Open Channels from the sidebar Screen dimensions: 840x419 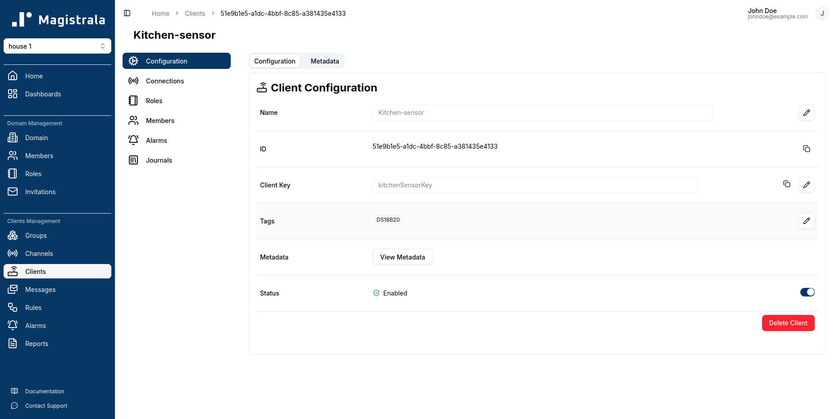point(39,253)
